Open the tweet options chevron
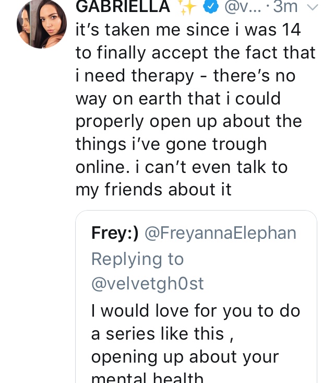Image resolution: width=334 pixels, height=383 pixels. click(x=312, y=7)
